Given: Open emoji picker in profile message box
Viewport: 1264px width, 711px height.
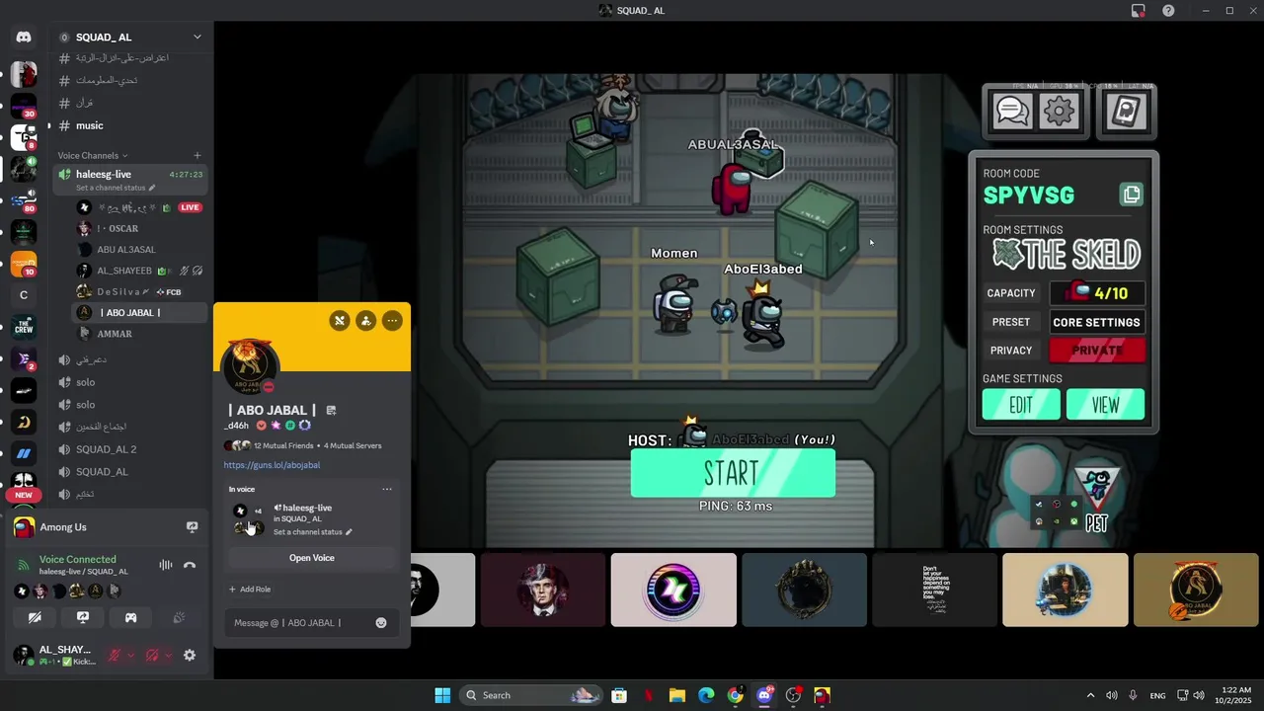Looking at the screenshot, I should click(x=381, y=622).
